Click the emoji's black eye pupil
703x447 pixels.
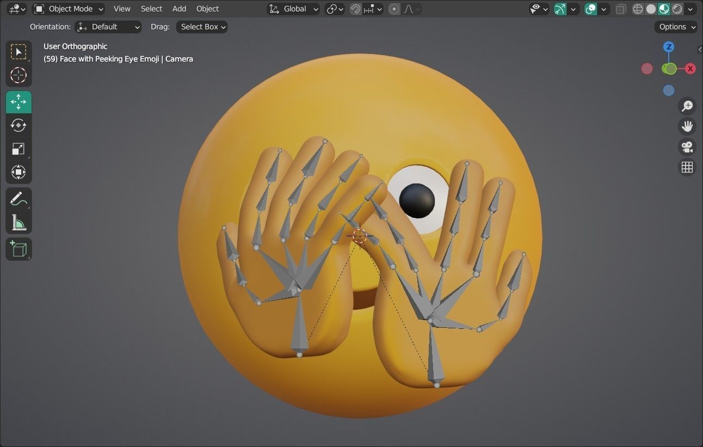pos(417,200)
